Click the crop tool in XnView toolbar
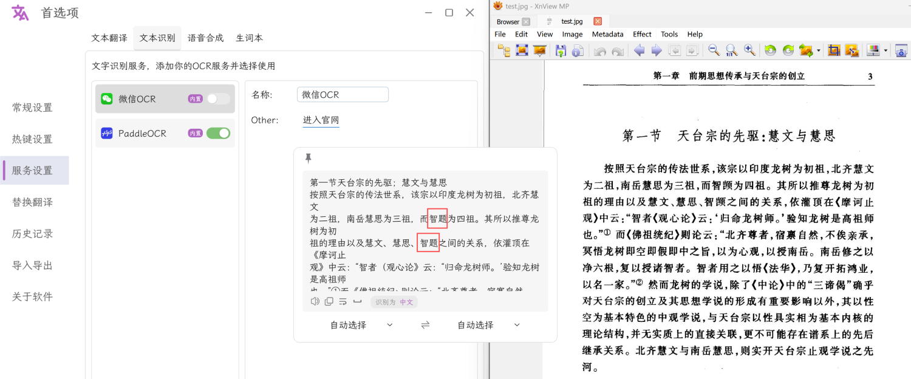Viewport: 911px width, 379px height. click(834, 50)
